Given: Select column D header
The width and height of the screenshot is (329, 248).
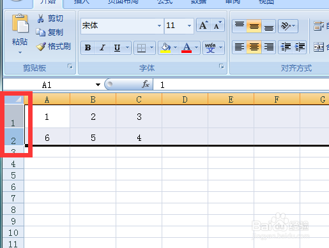Looking at the screenshot, I should [x=185, y=99].
